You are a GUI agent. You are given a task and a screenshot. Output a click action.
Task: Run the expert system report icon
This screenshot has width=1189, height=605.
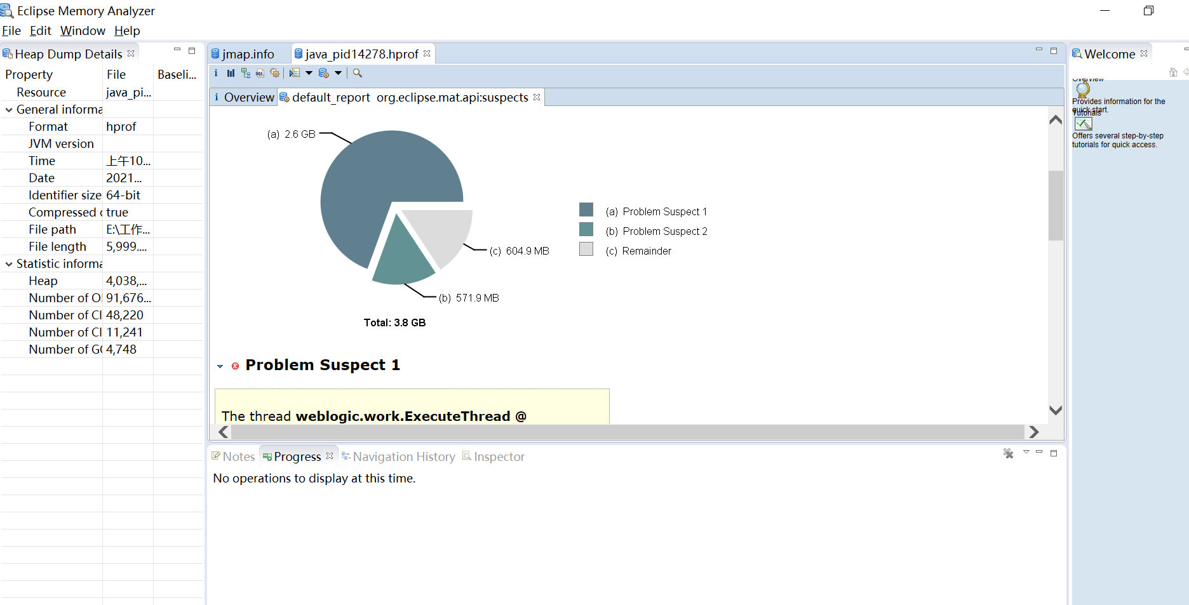(295, 73)
